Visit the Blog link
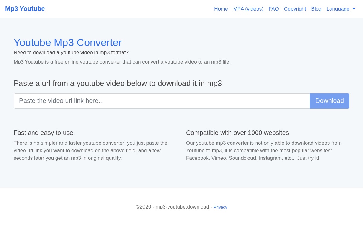The image size is (363, 243). pos(316,9)
